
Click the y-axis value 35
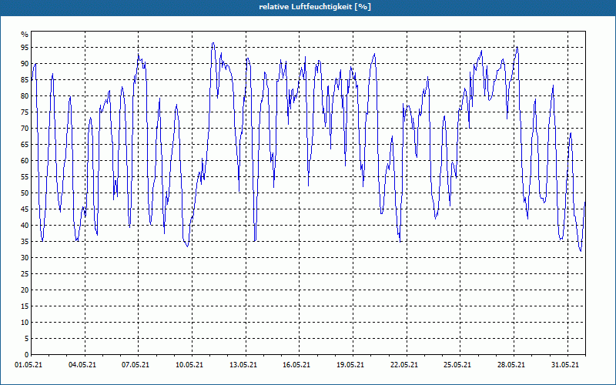tap(25, 242)
